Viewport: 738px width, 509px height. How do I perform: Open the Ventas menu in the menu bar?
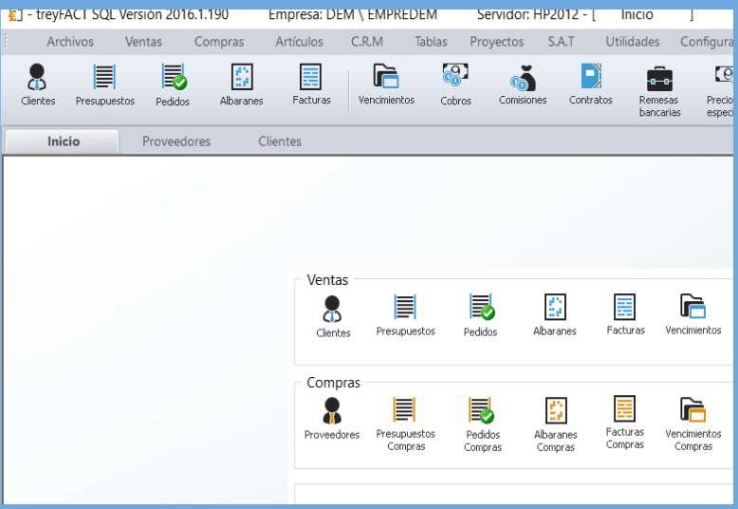pyautogui.click(x=143, y=42)
